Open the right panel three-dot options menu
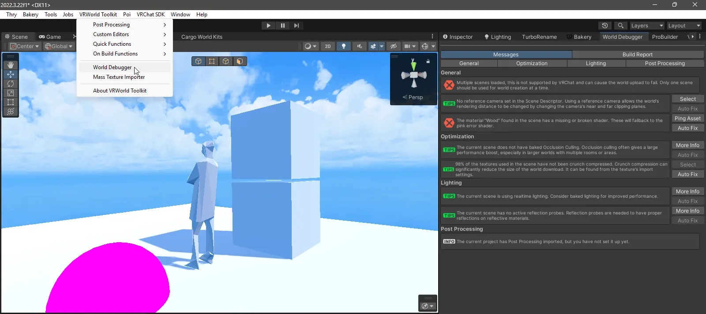This screenshot has width=706, height=314. (700, 37)
